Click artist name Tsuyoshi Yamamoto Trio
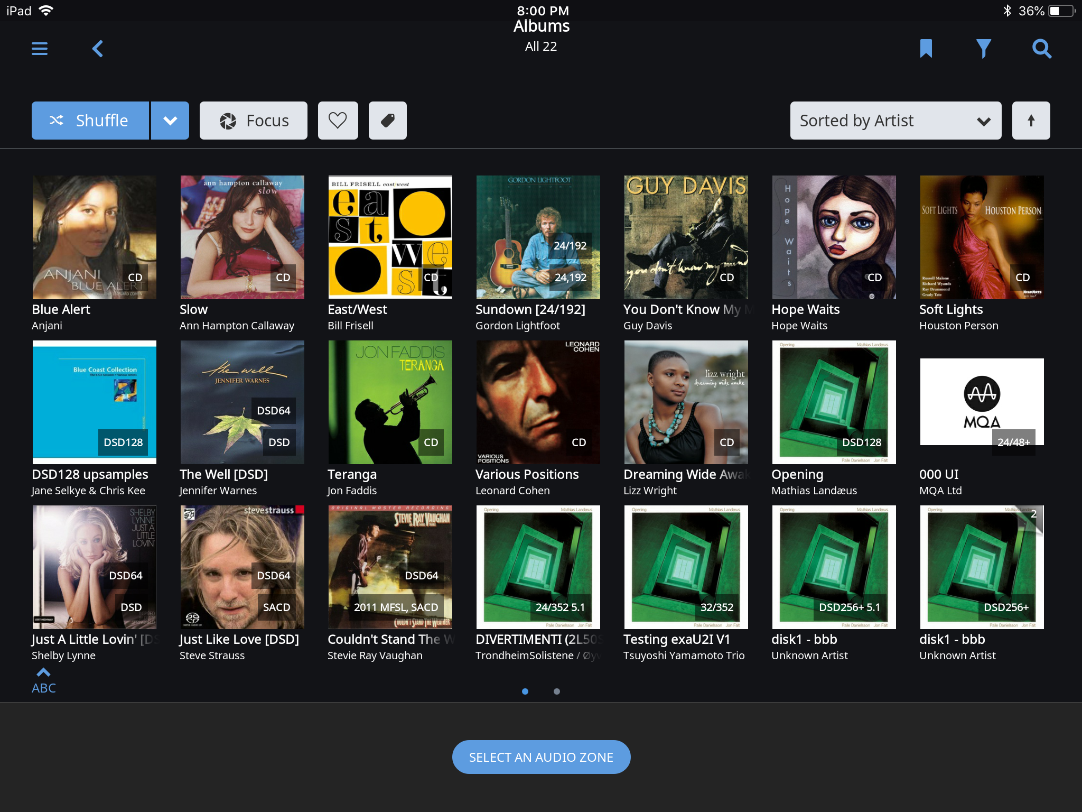The image size is (1082, 812). [684, 656]
